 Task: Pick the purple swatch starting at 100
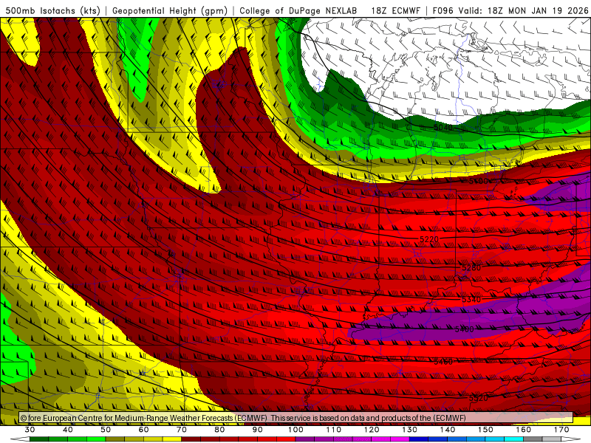[305, 439]
